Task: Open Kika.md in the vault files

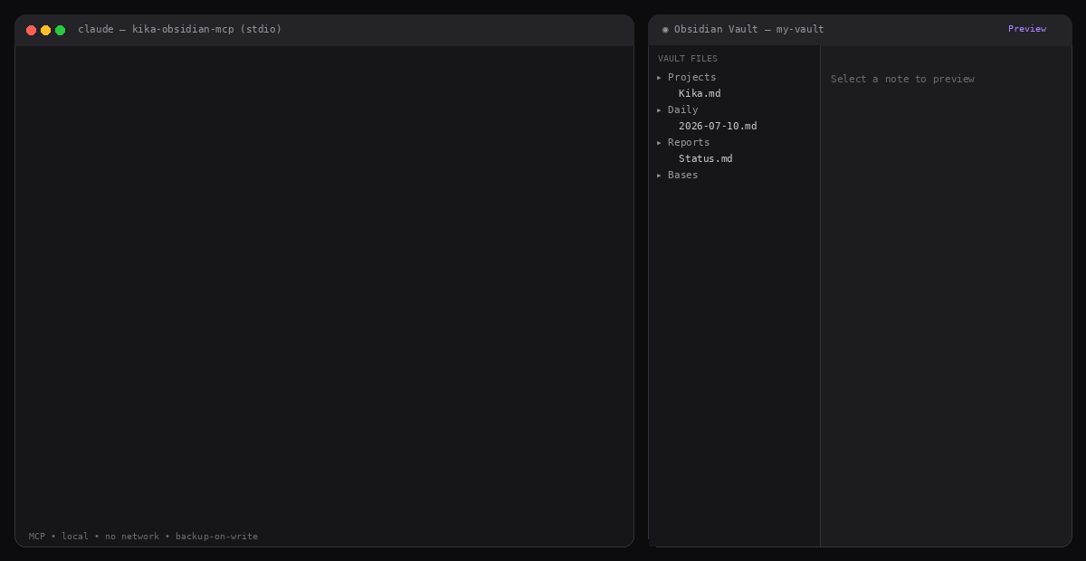Action: (700, 93)
